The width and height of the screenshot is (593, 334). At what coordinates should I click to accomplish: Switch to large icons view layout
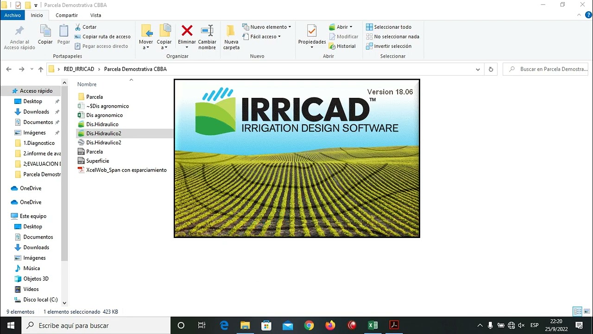click(x=587, y=312)
